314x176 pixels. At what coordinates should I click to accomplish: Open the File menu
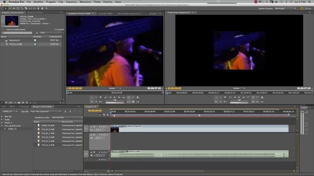pos(29,2)
